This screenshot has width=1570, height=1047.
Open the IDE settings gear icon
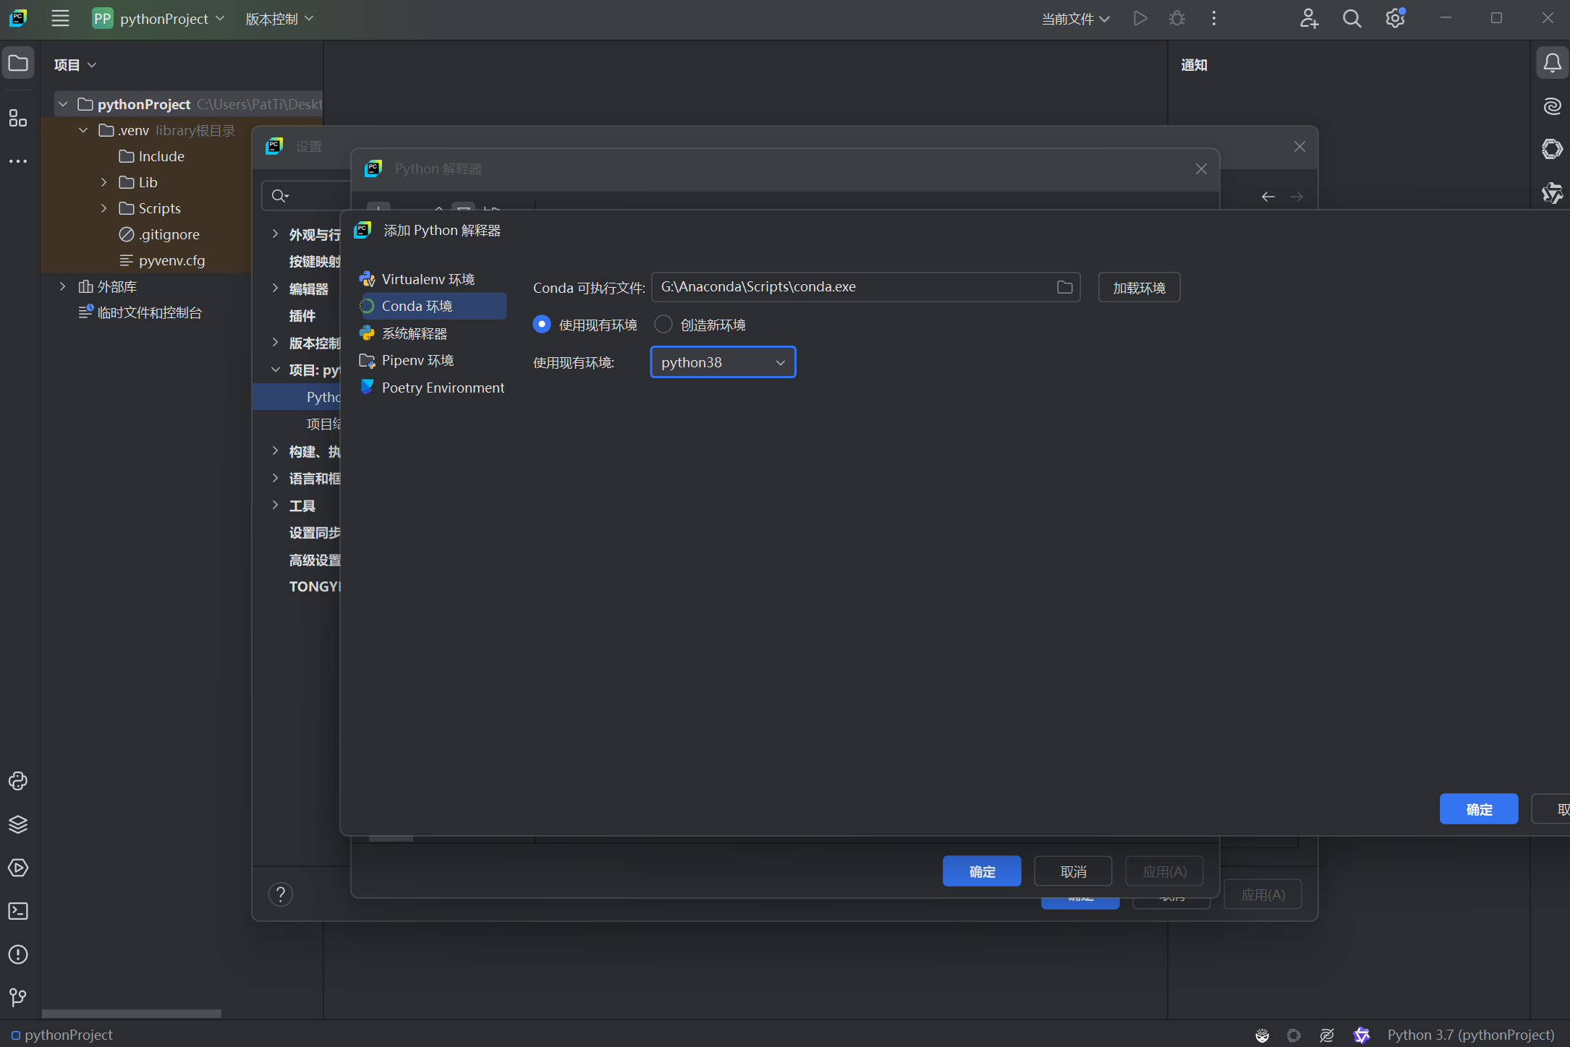(x=1395, y=19)
